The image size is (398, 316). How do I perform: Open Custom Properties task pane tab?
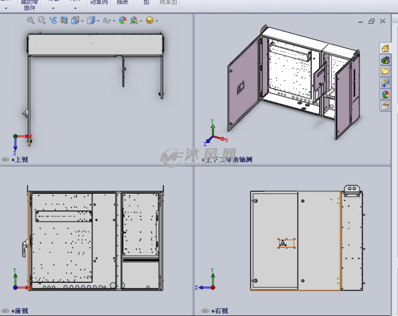(x=385, y=106)
